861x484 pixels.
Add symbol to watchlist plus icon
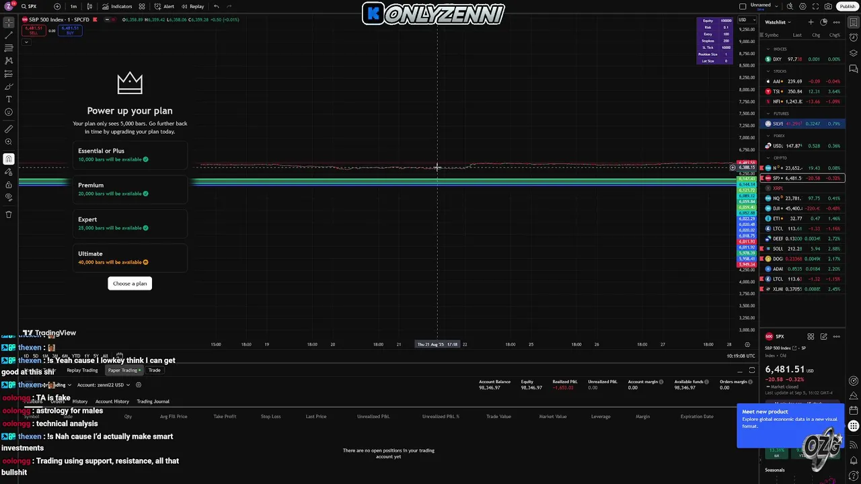coord(811,22)
